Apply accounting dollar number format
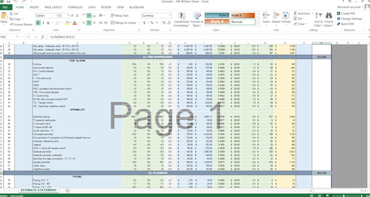370x197 pixels. click(x=144, y=23)
